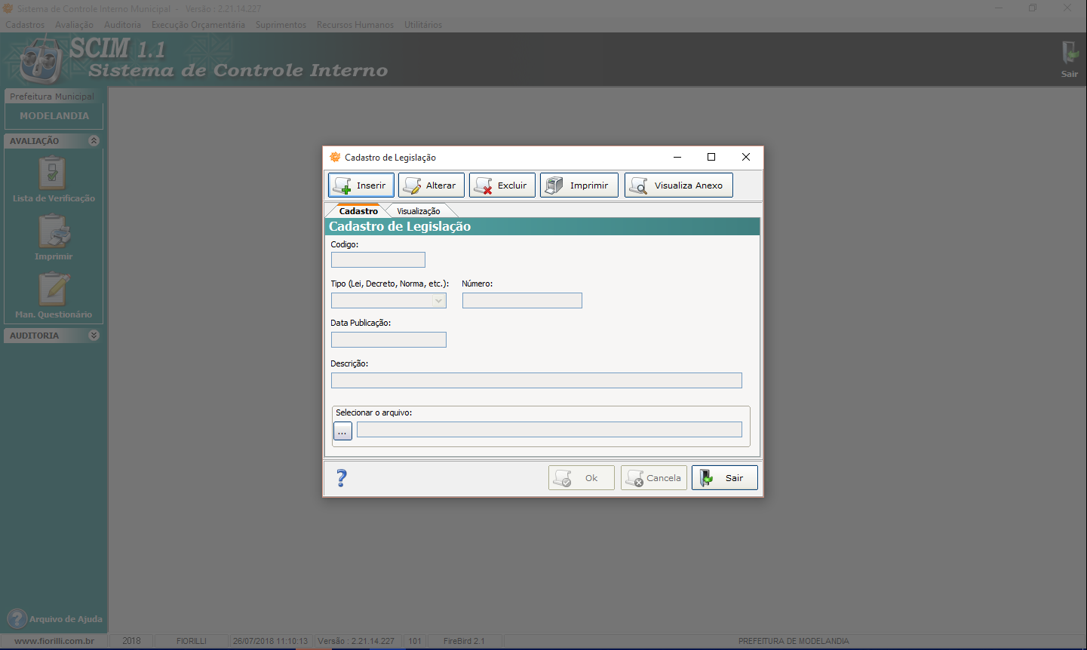Open the Execução Orçamentária menu
The width and height of the screenshot is (1087, 650).
pyautogui.click(x=198, y=25)
